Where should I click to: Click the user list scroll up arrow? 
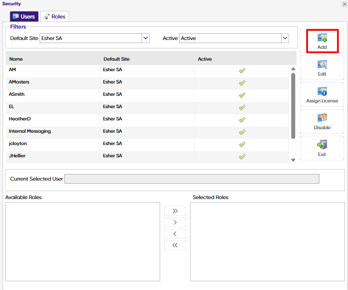point(293,69)
